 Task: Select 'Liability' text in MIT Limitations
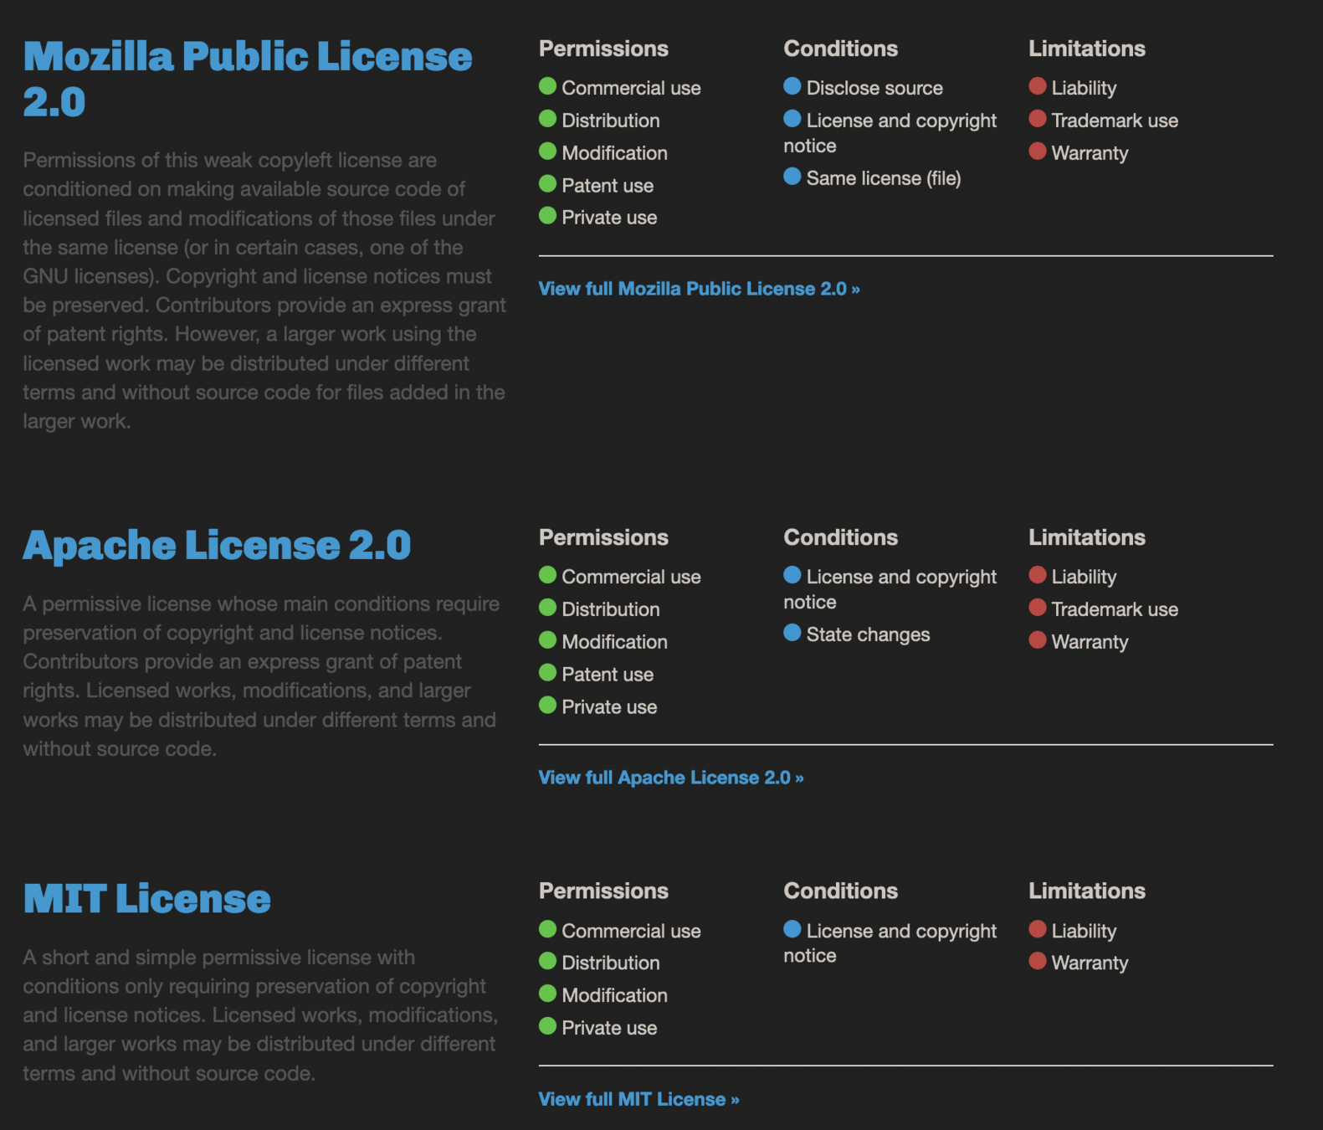1084,931
